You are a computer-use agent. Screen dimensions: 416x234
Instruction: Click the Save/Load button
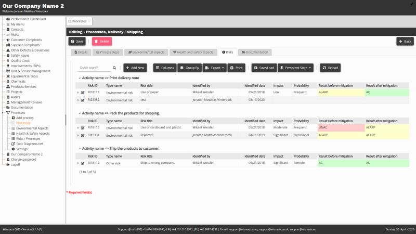(264, 68)
